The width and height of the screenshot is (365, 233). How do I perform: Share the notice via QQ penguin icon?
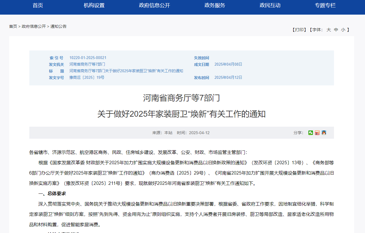(324, 133)
